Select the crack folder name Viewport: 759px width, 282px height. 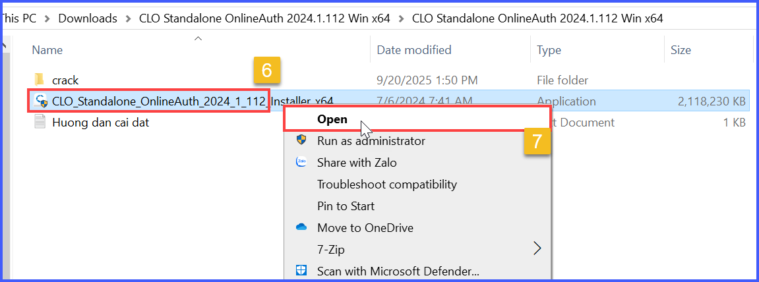click(x=65, y=80)
